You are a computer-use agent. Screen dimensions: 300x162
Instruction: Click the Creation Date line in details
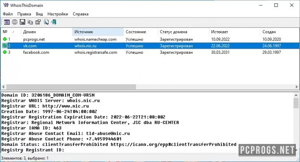point(49,112)
